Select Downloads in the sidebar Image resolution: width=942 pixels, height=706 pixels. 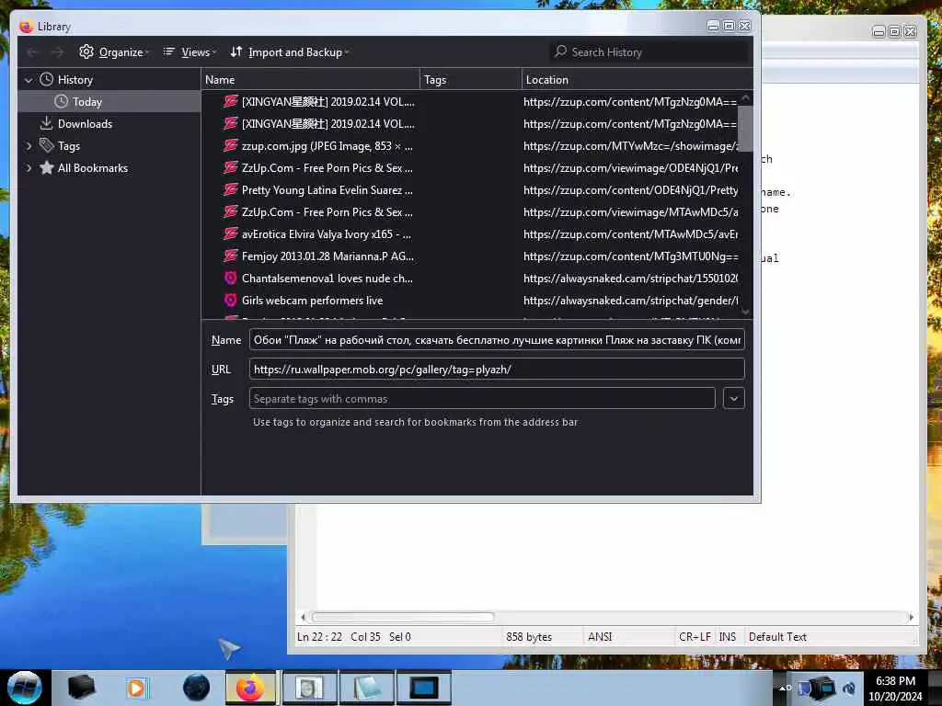85,124
